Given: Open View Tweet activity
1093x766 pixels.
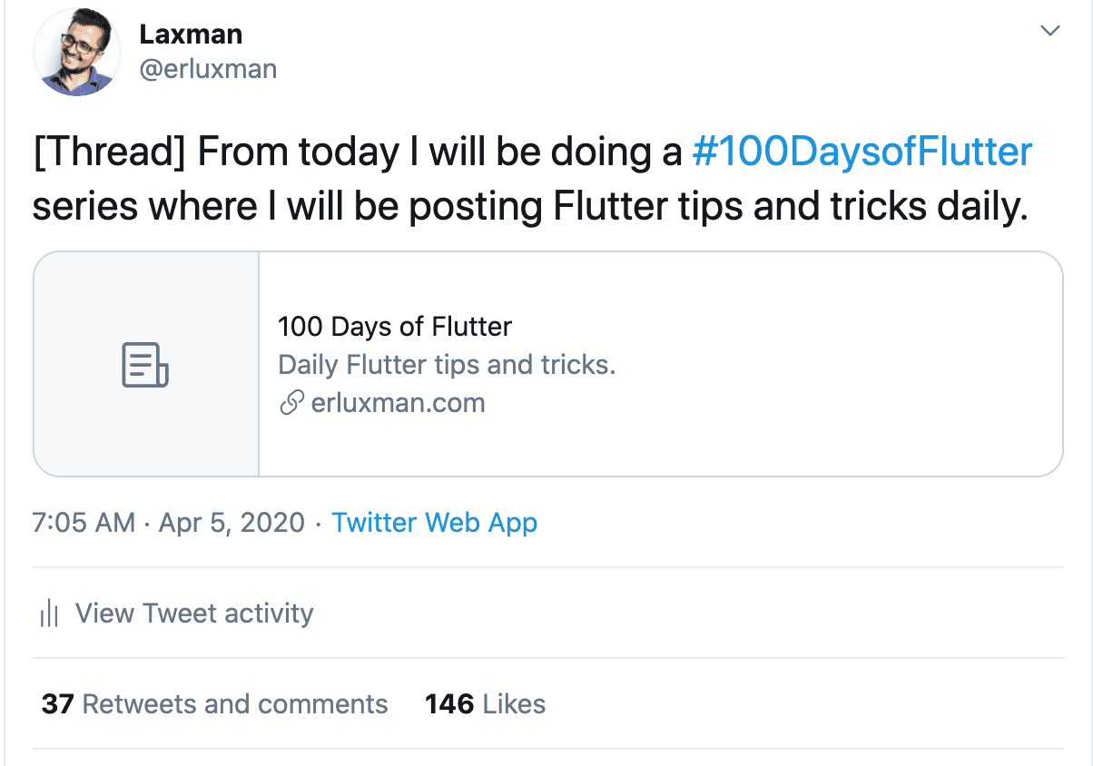Looking at the screenshot, I should (x=194, y=614).
